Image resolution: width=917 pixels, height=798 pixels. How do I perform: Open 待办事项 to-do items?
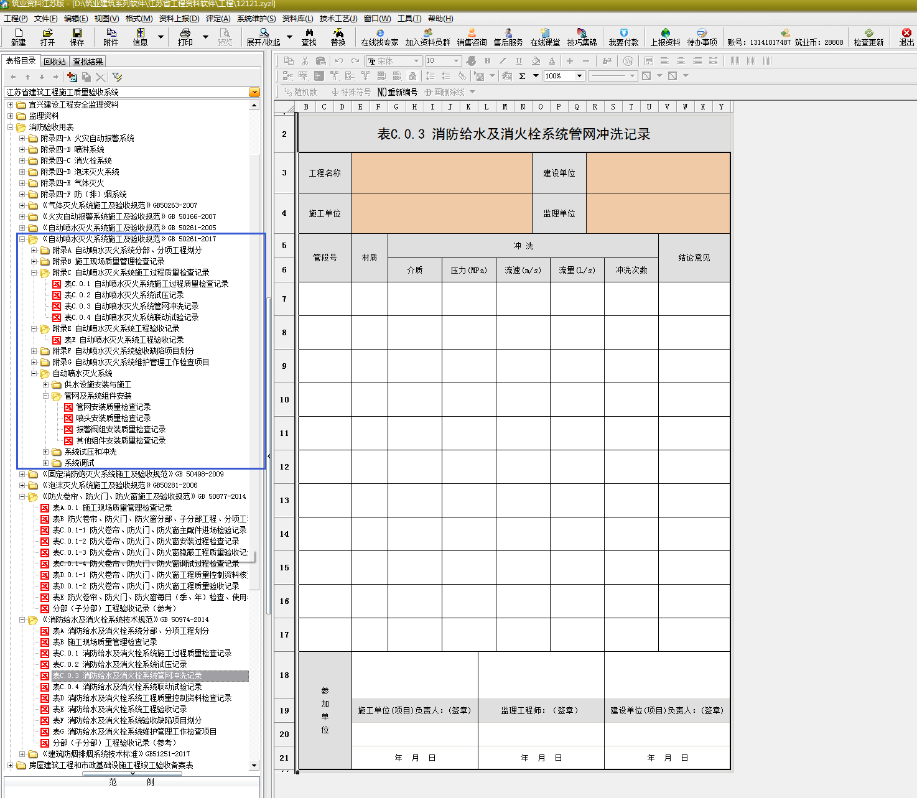point(702,37)
